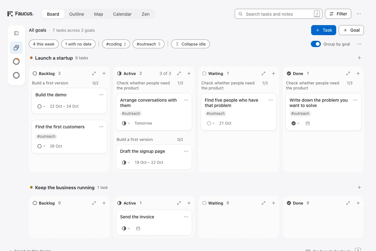Change status dropdown on Draft the signup page
Viewport: 376px width, 251px height.
126,163
